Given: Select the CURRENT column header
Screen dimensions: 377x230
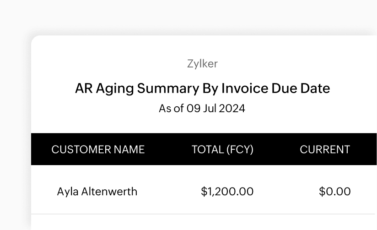Looking at the screenshot, I should [x=325, y=149].
